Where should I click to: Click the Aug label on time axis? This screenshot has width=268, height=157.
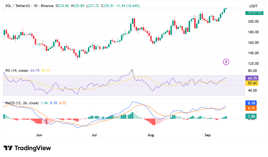pos(151,135)
